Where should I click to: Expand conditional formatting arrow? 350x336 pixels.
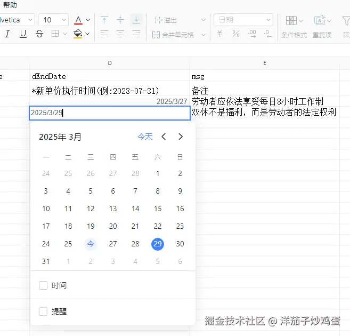[301, 21]
